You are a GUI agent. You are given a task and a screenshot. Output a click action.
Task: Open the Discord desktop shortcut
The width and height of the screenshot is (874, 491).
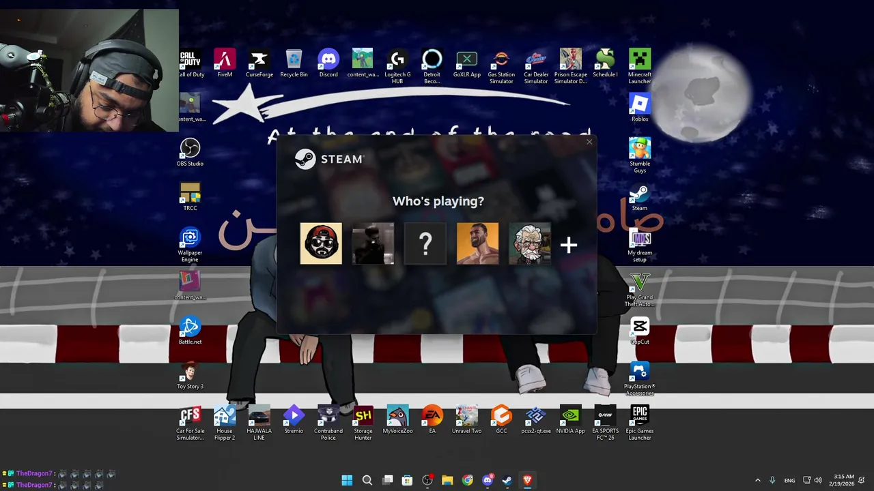pos(328,63)
